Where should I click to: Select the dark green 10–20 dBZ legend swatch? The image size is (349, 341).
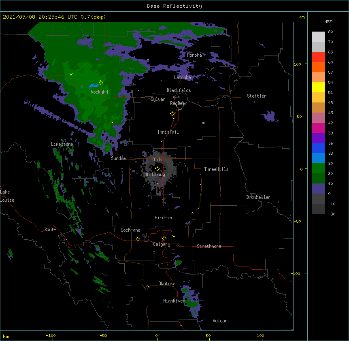(318, 179)
